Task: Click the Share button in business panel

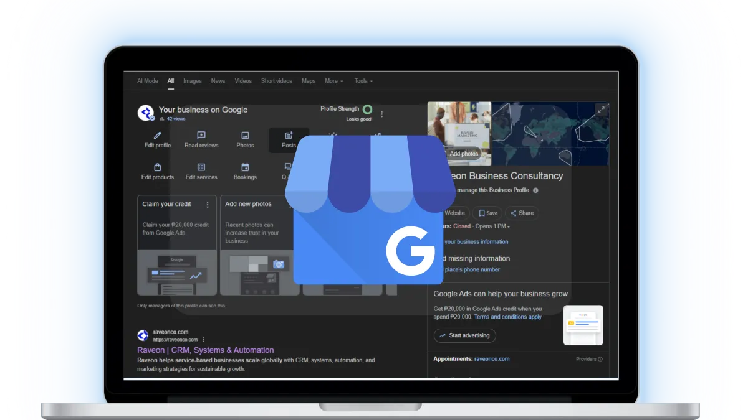Action: coord(522,213)
